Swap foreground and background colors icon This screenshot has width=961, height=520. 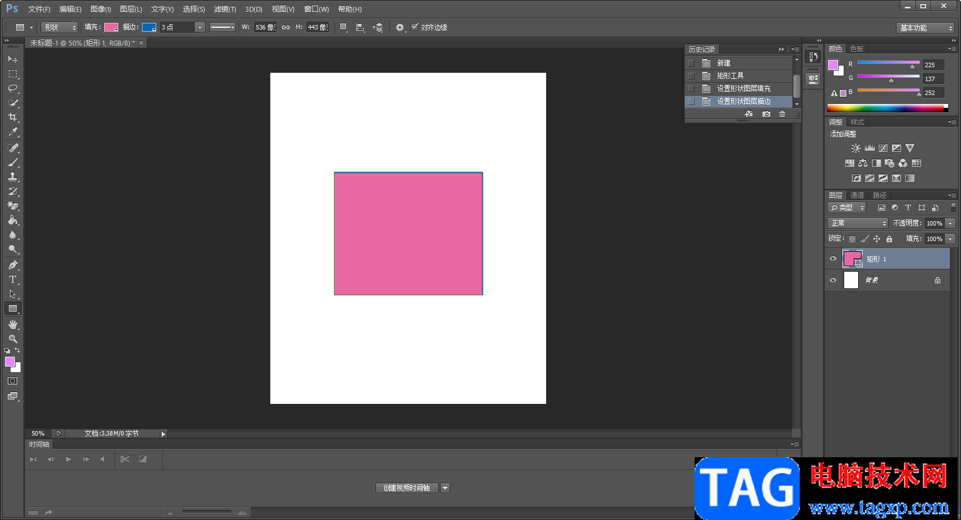[x=18, y=351]
